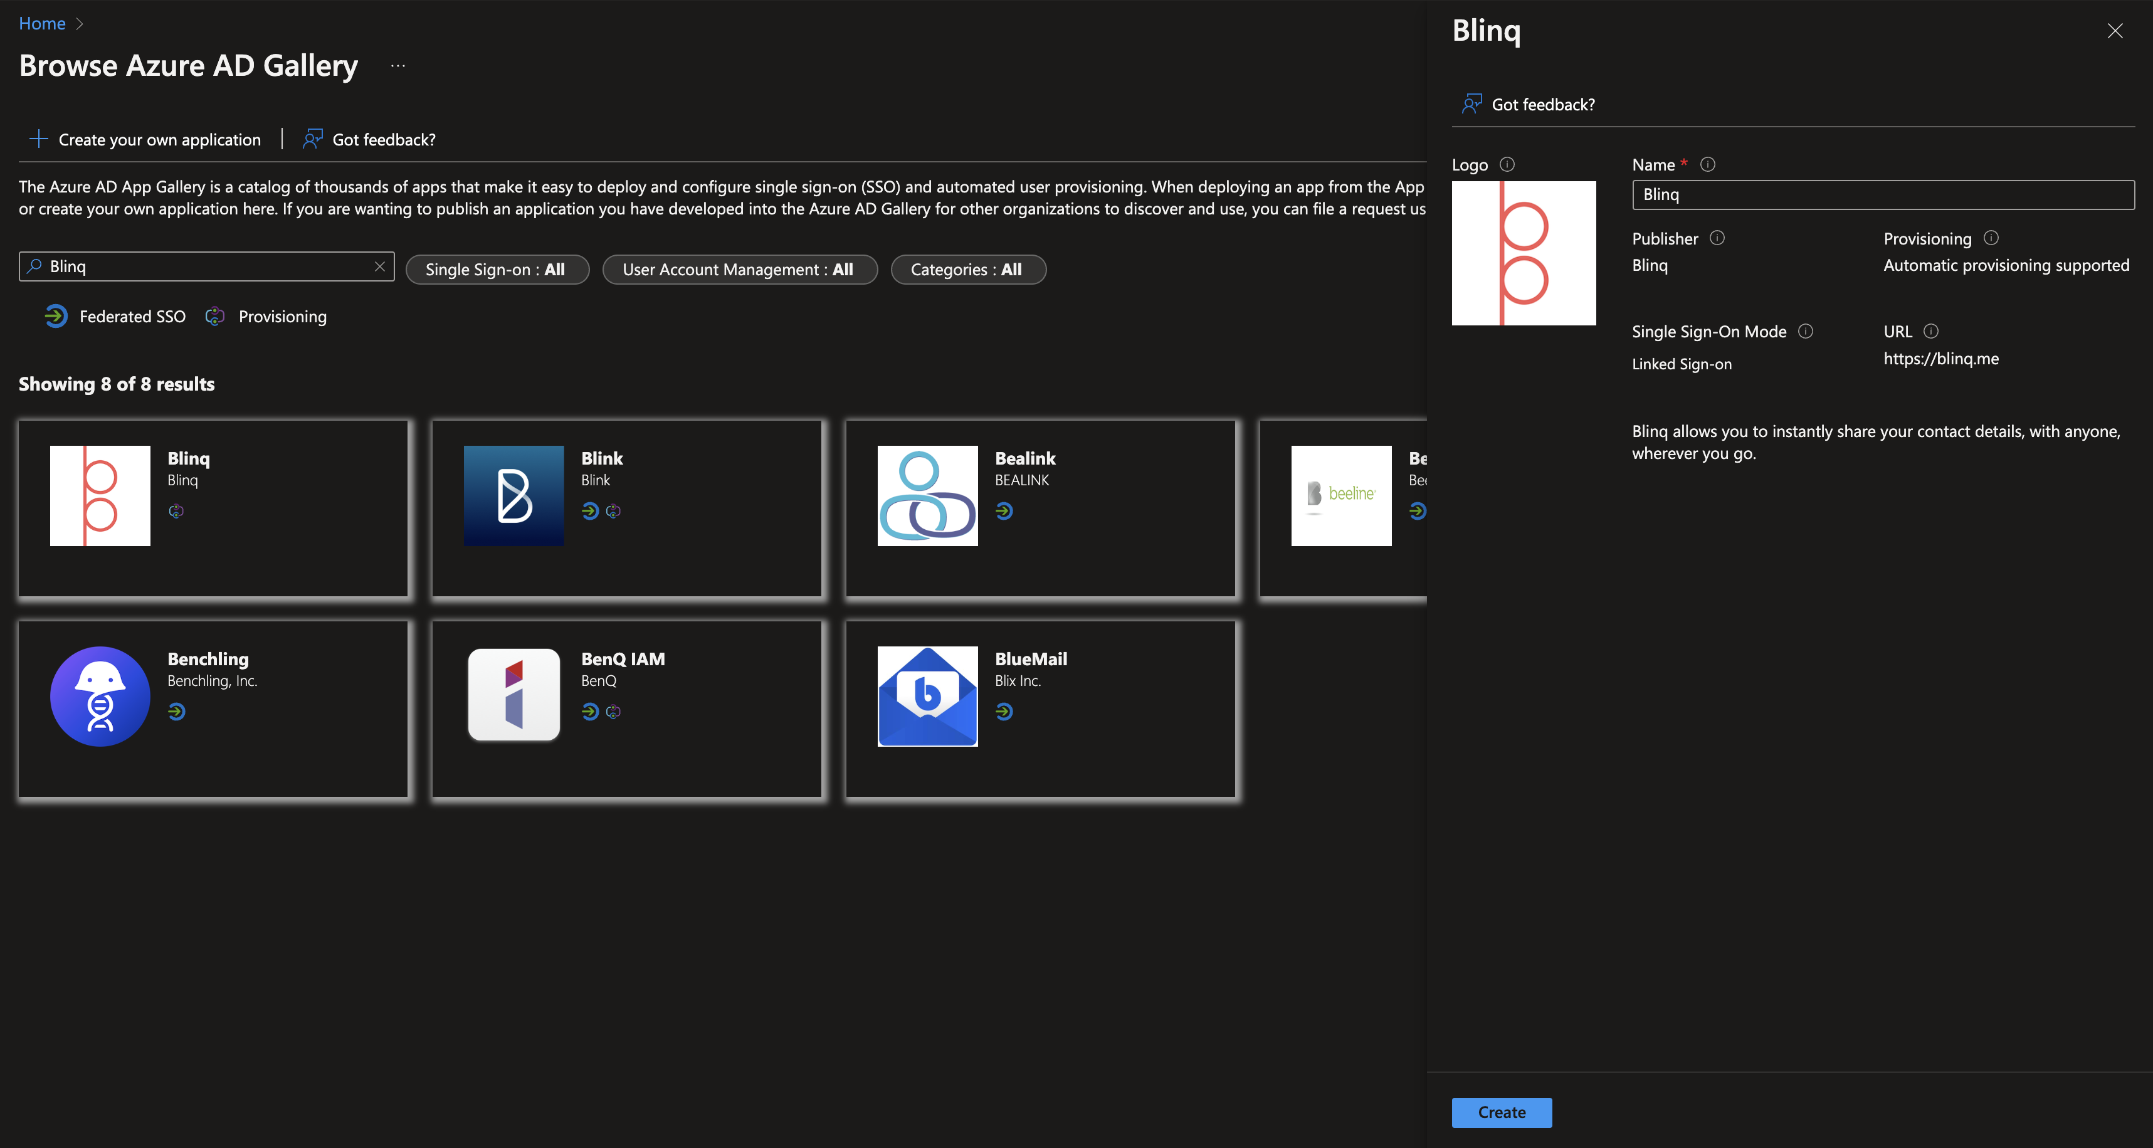Viewport: 2153px width, 1148px height.
Task: Select the BlueMail app title
Action: pyautogui.click(x=1031, y=658)
